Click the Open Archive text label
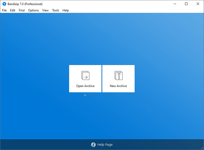 [x=85, y=86]
